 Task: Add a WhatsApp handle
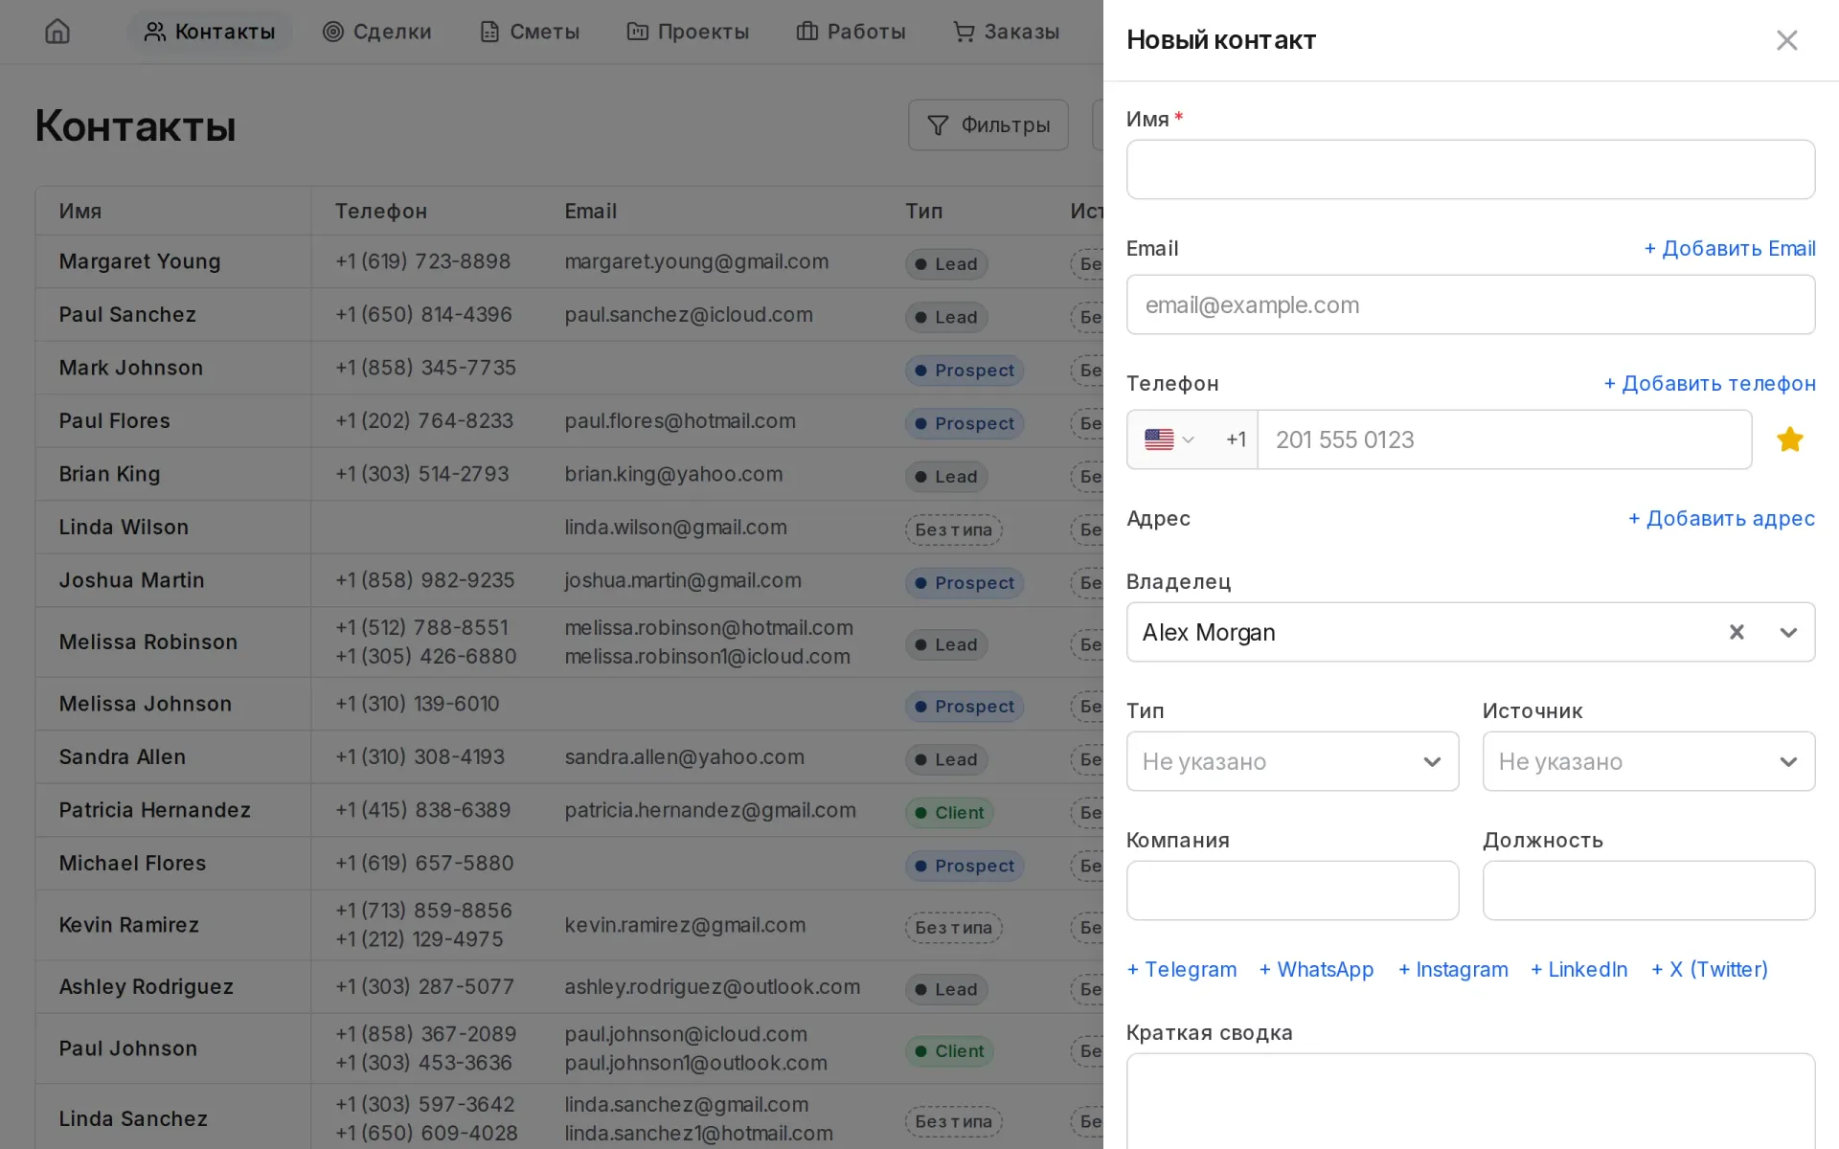1316,969
